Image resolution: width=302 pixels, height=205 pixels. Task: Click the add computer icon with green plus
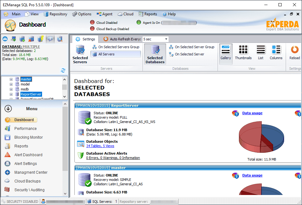[x=13, y=39]
